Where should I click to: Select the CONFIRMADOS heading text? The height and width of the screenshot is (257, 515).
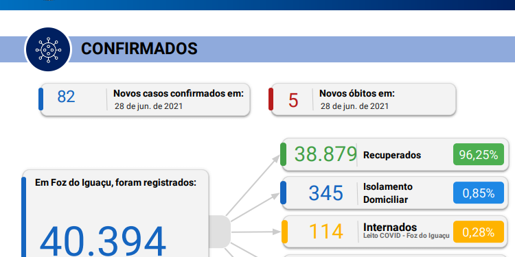(139, 49)
